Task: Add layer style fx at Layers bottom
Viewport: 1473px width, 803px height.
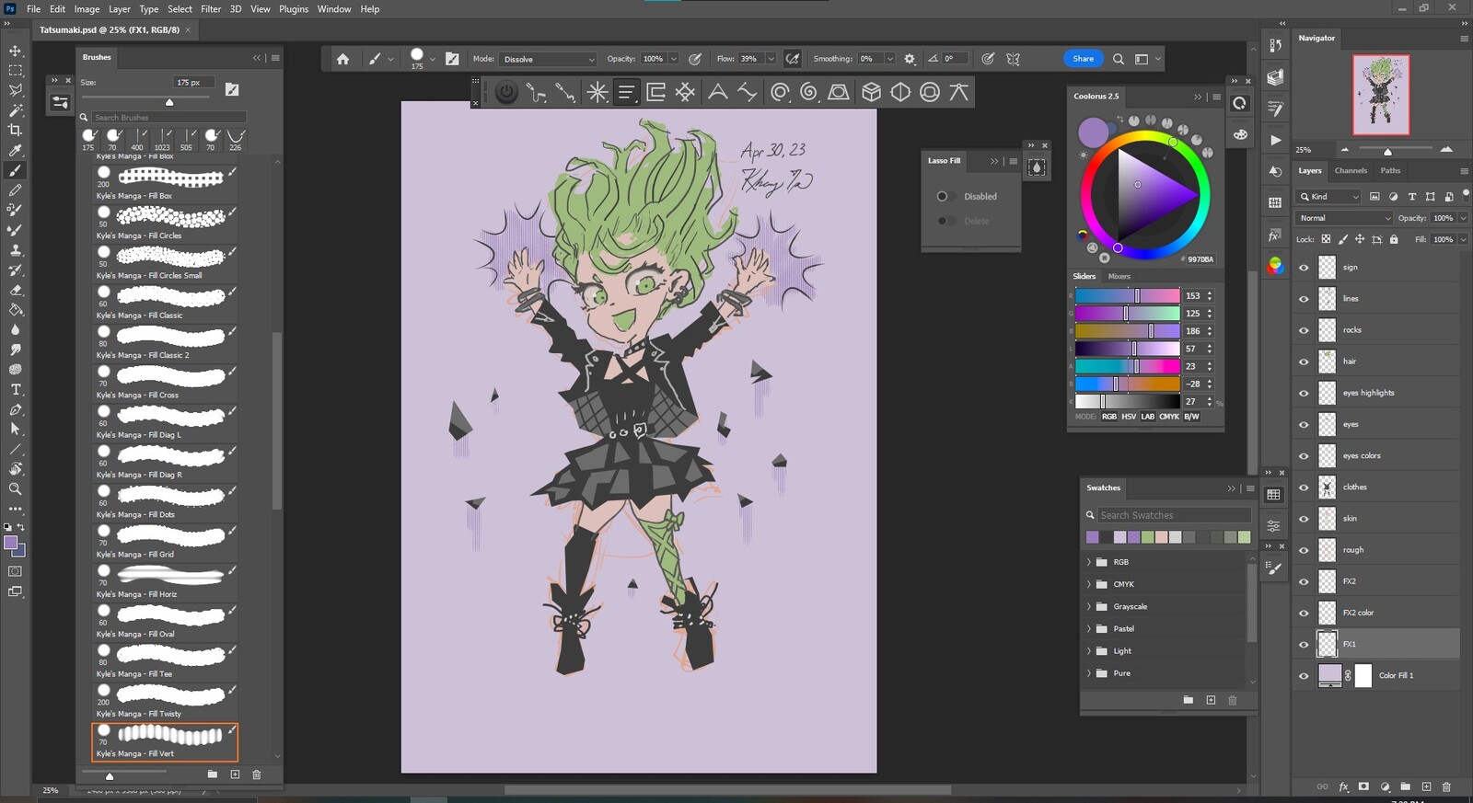Action: (1343, 786)
